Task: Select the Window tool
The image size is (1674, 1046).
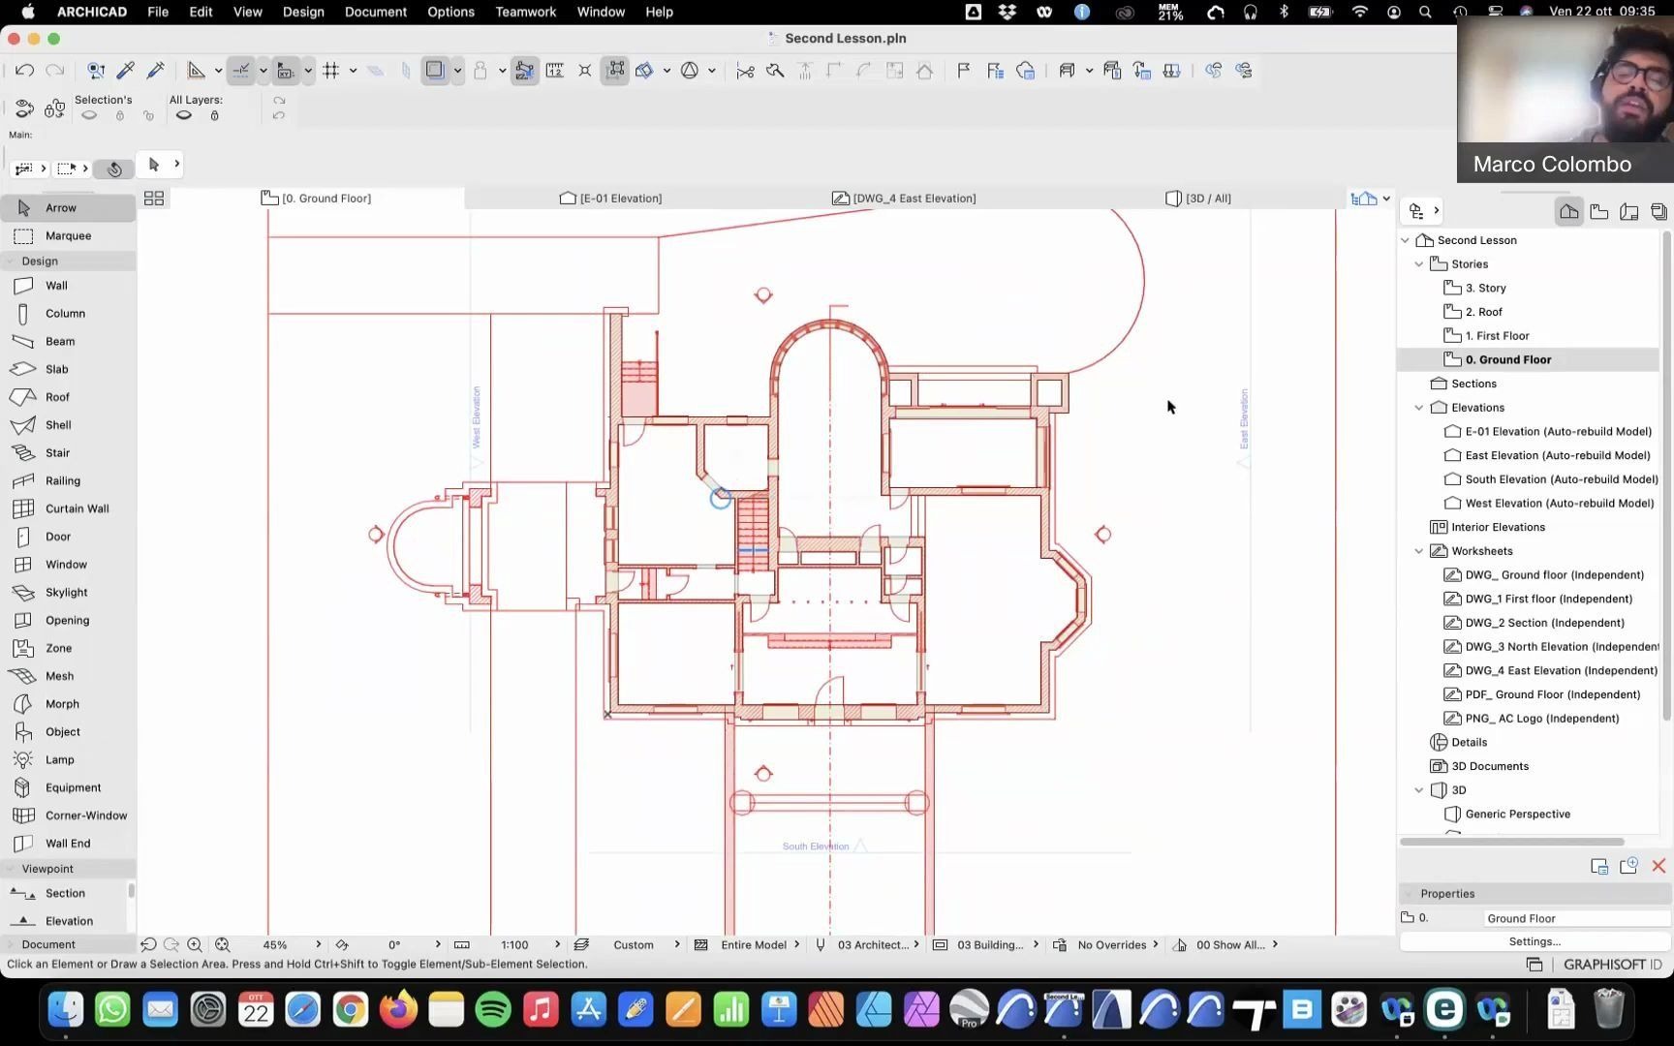Action: coord(66,565)
